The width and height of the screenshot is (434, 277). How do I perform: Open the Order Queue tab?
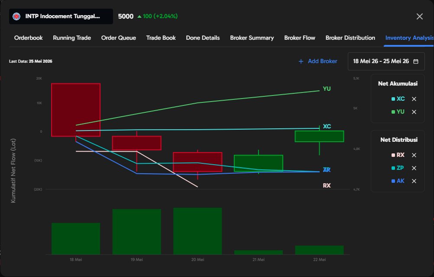click(x=119, y=38)
